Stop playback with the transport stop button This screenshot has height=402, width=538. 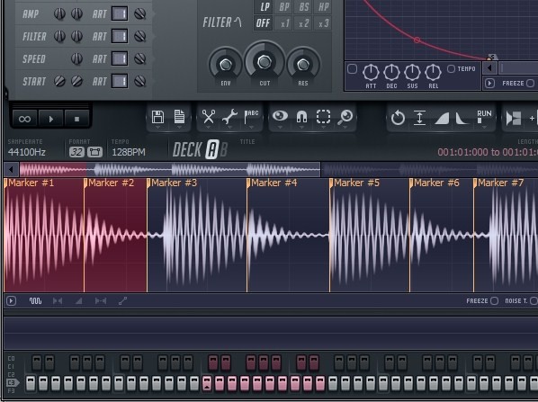76,119
